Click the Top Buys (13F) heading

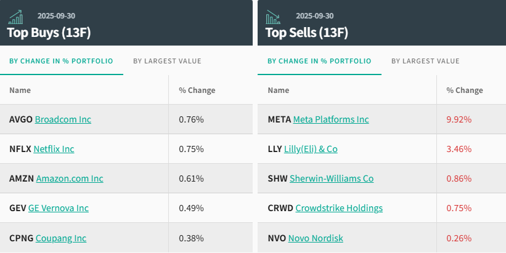(x=49, y=33)
